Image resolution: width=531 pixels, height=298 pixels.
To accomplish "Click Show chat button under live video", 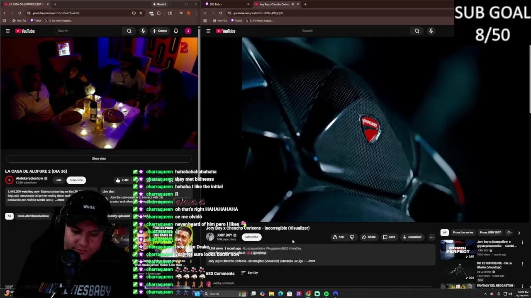I will pyautogui.click(x=99, y=159).
